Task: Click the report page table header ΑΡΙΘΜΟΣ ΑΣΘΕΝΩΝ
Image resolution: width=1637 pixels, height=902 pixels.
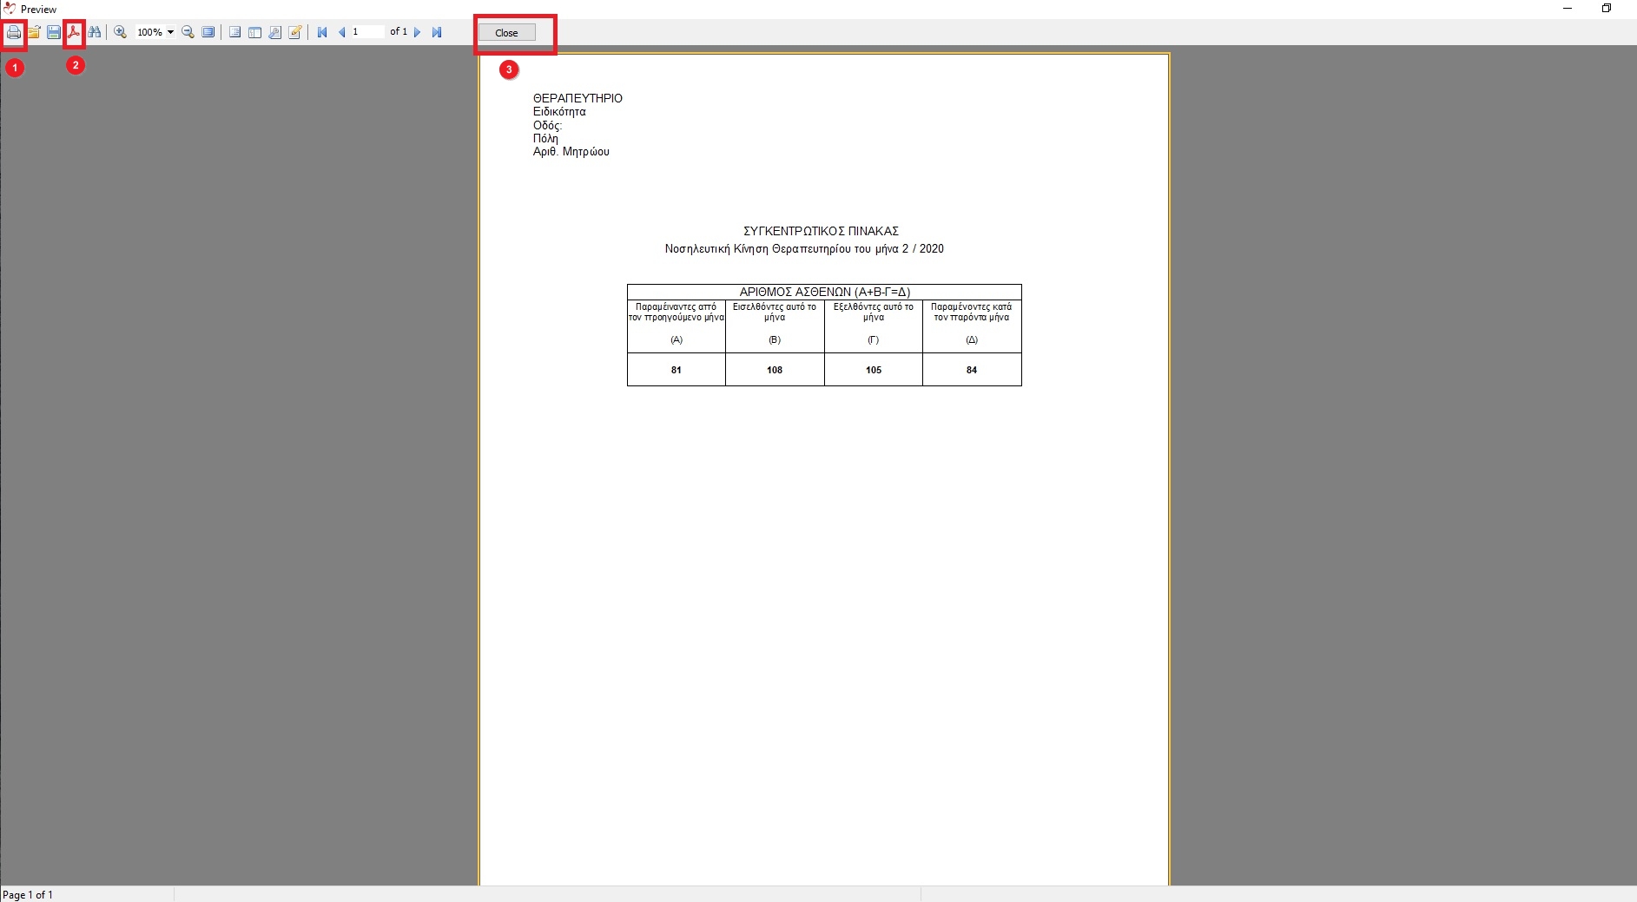Action: point(824,292)
